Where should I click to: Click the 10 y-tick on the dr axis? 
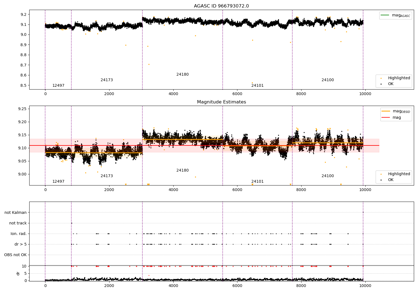[24, 266]
